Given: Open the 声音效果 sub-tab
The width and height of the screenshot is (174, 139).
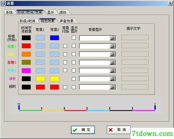Looking at the screenshot, I should pos(66,21).
